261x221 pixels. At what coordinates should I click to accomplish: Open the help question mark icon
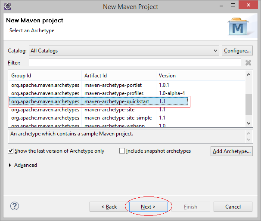pyautogui.click(x=15, y=206)
